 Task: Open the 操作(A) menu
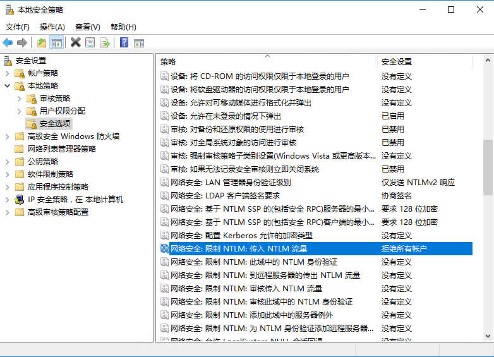pyautogui.click(x=52, y=27)
